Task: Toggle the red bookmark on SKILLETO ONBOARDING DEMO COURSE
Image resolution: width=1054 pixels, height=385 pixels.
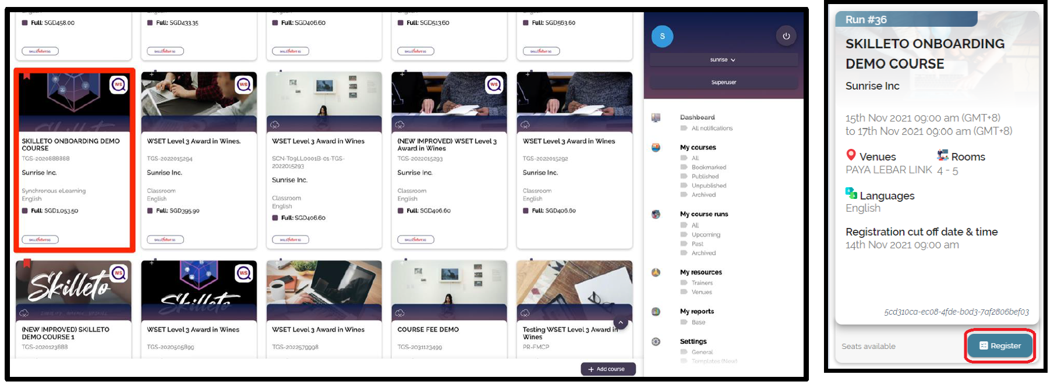Action: [26, 76]
